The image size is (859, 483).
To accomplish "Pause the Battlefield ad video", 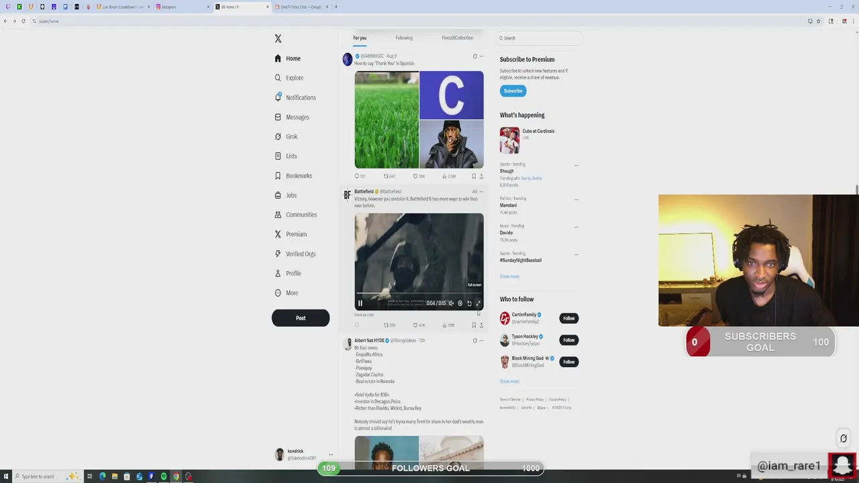I will click(x=360, y=303).
